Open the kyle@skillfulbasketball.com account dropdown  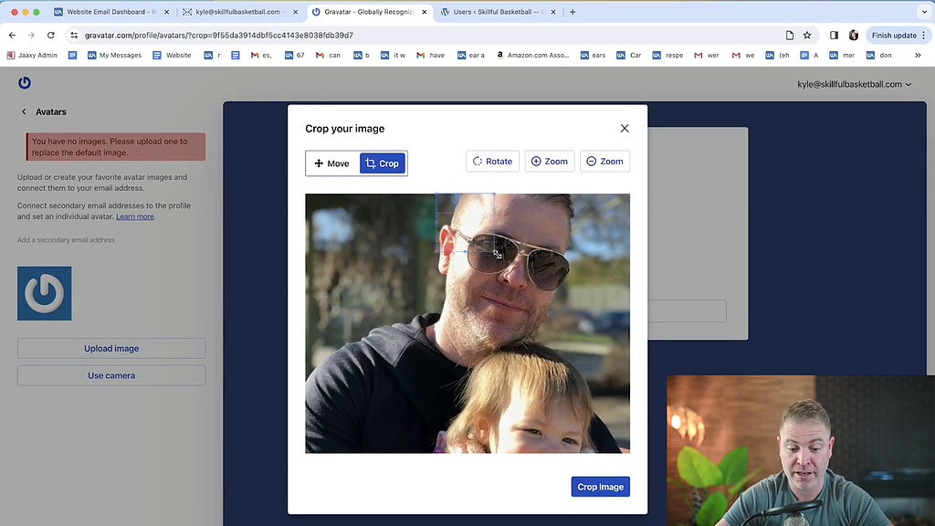pyautogui.click(x=856, y=83)
